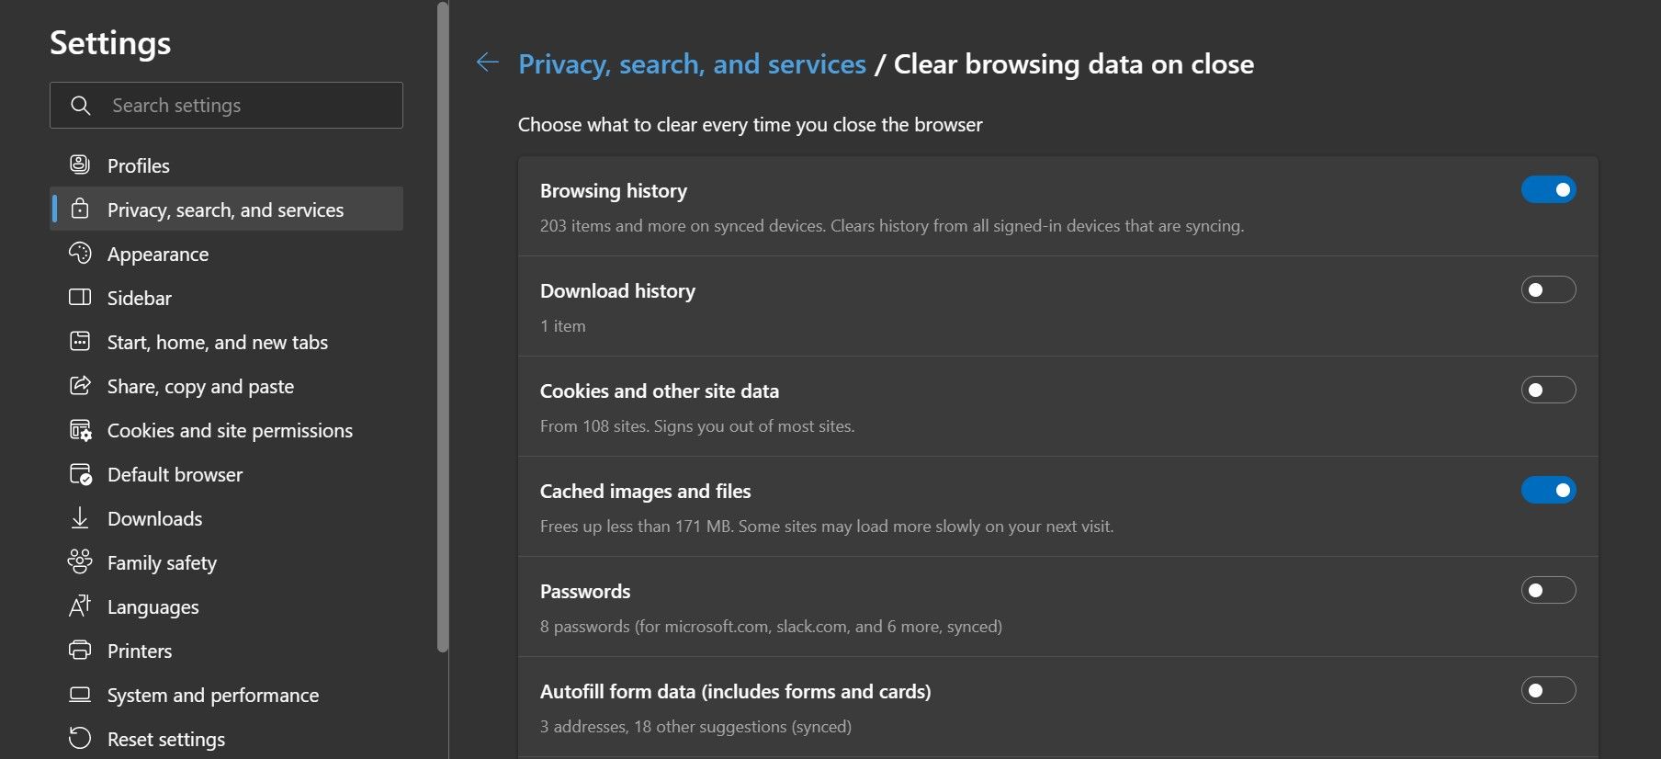
Task: Click the Cookies and site permissions icon
Action: 81,430
